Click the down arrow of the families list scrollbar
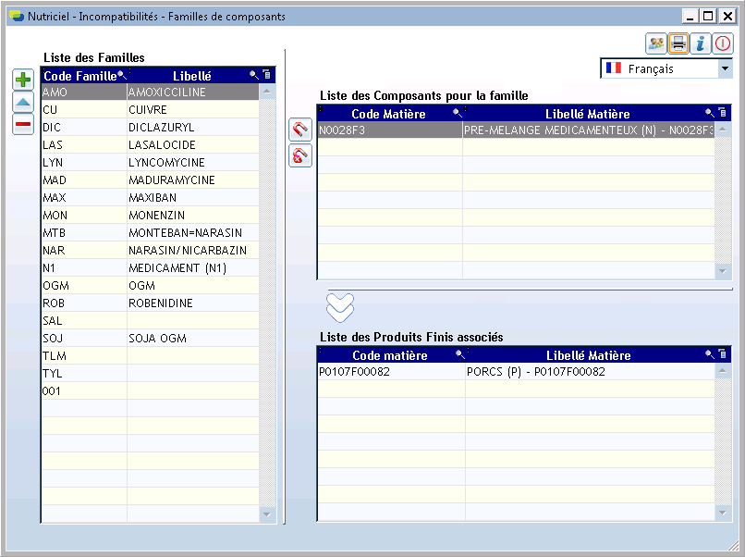Image resolution: width=745 pixels, height=557 pixels. 267,514
